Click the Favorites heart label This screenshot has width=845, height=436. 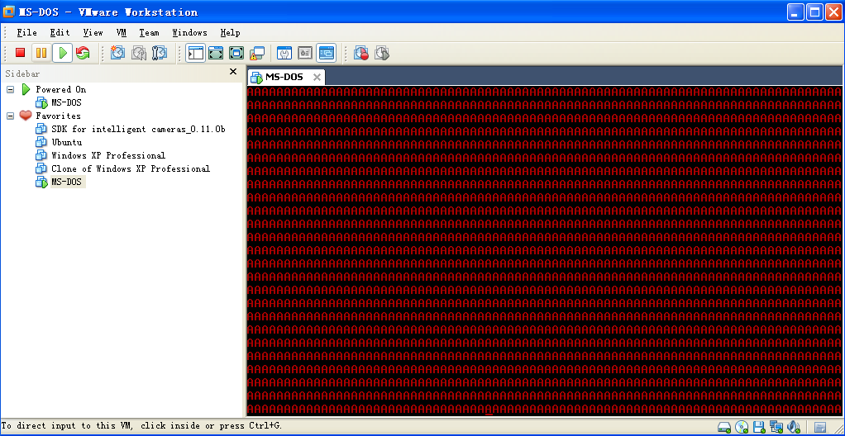point(58,116)
